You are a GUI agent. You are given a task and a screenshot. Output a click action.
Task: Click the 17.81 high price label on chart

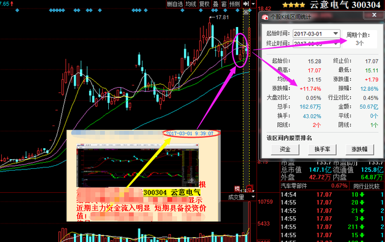coord(222,17)
